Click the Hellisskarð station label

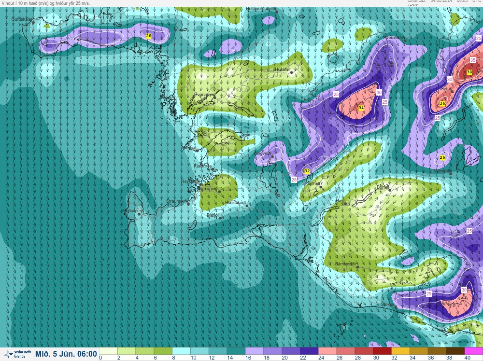tap(236, 203)
